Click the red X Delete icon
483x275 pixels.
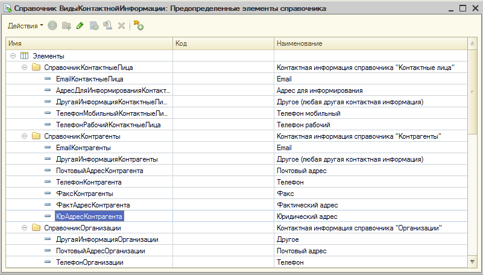(121, 25)
